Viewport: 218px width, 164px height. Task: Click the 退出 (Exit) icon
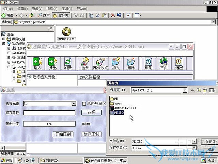point(179,64)
